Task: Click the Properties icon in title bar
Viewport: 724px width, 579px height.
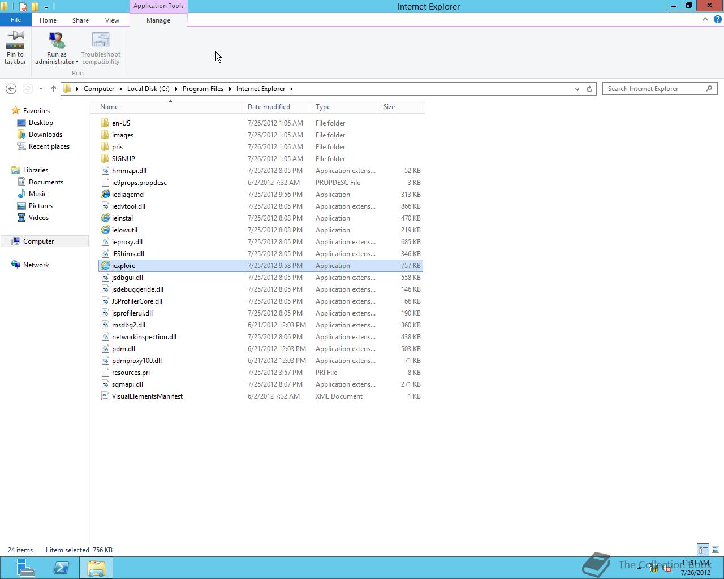Action: click(23, 7)
